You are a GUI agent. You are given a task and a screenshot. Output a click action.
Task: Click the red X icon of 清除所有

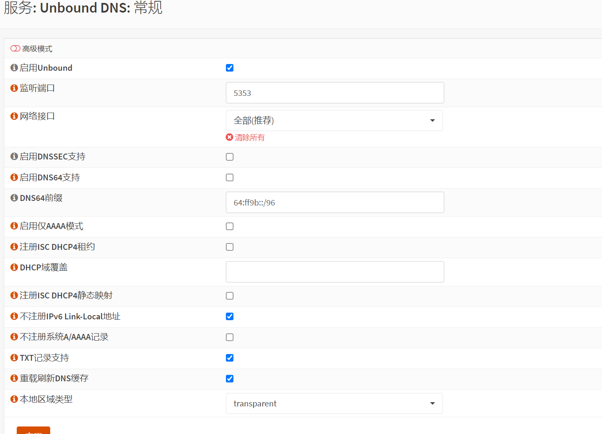click(x=229, y=137)
